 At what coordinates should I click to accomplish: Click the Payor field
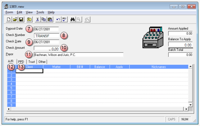click(79, 55)
